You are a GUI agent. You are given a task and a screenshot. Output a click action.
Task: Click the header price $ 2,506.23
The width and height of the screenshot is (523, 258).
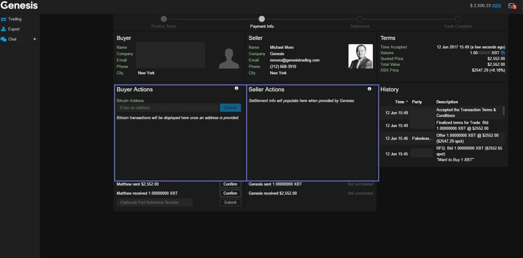click(480, 6)
